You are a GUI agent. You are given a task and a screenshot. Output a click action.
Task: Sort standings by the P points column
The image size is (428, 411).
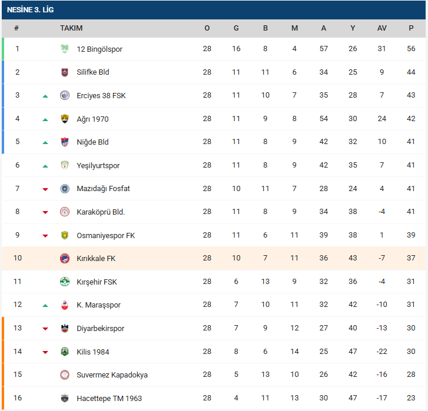click(411, 28)
